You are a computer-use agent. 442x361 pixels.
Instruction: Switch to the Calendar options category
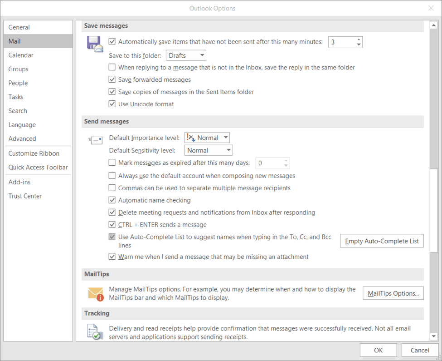pyautogui.click(x=21, y=55)
